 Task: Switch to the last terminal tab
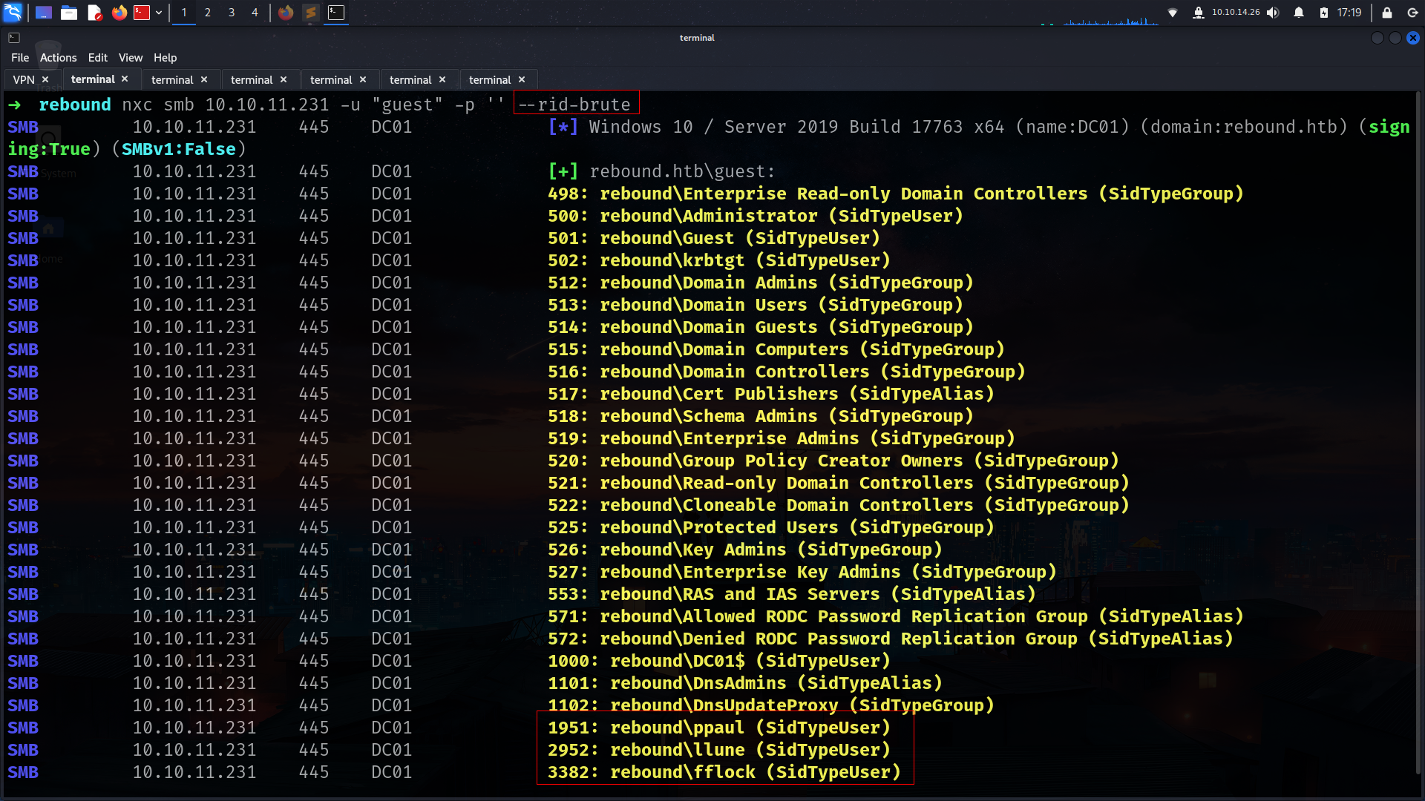490,79
